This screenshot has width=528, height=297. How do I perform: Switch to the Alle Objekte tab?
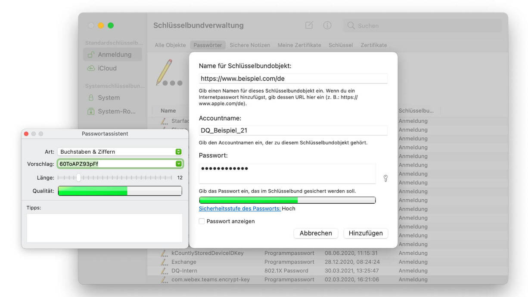click(x=170, y=45)
